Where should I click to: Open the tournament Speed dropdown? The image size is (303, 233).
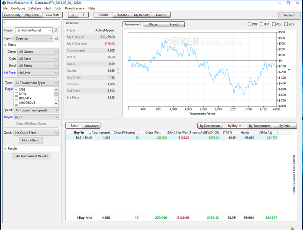click(x=36, y=110)
